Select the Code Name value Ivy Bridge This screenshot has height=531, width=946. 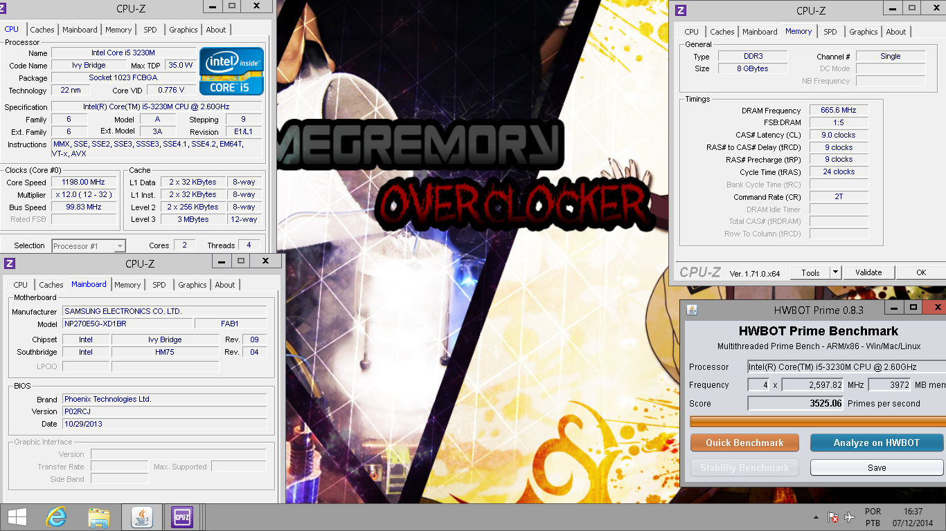89,66
